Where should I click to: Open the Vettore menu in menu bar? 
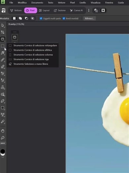pos(62,3)
